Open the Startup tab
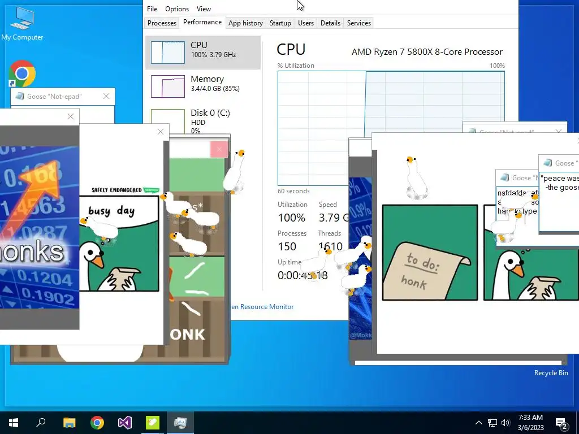Screen dimensions: 579x434 click(x=280, y=23)
